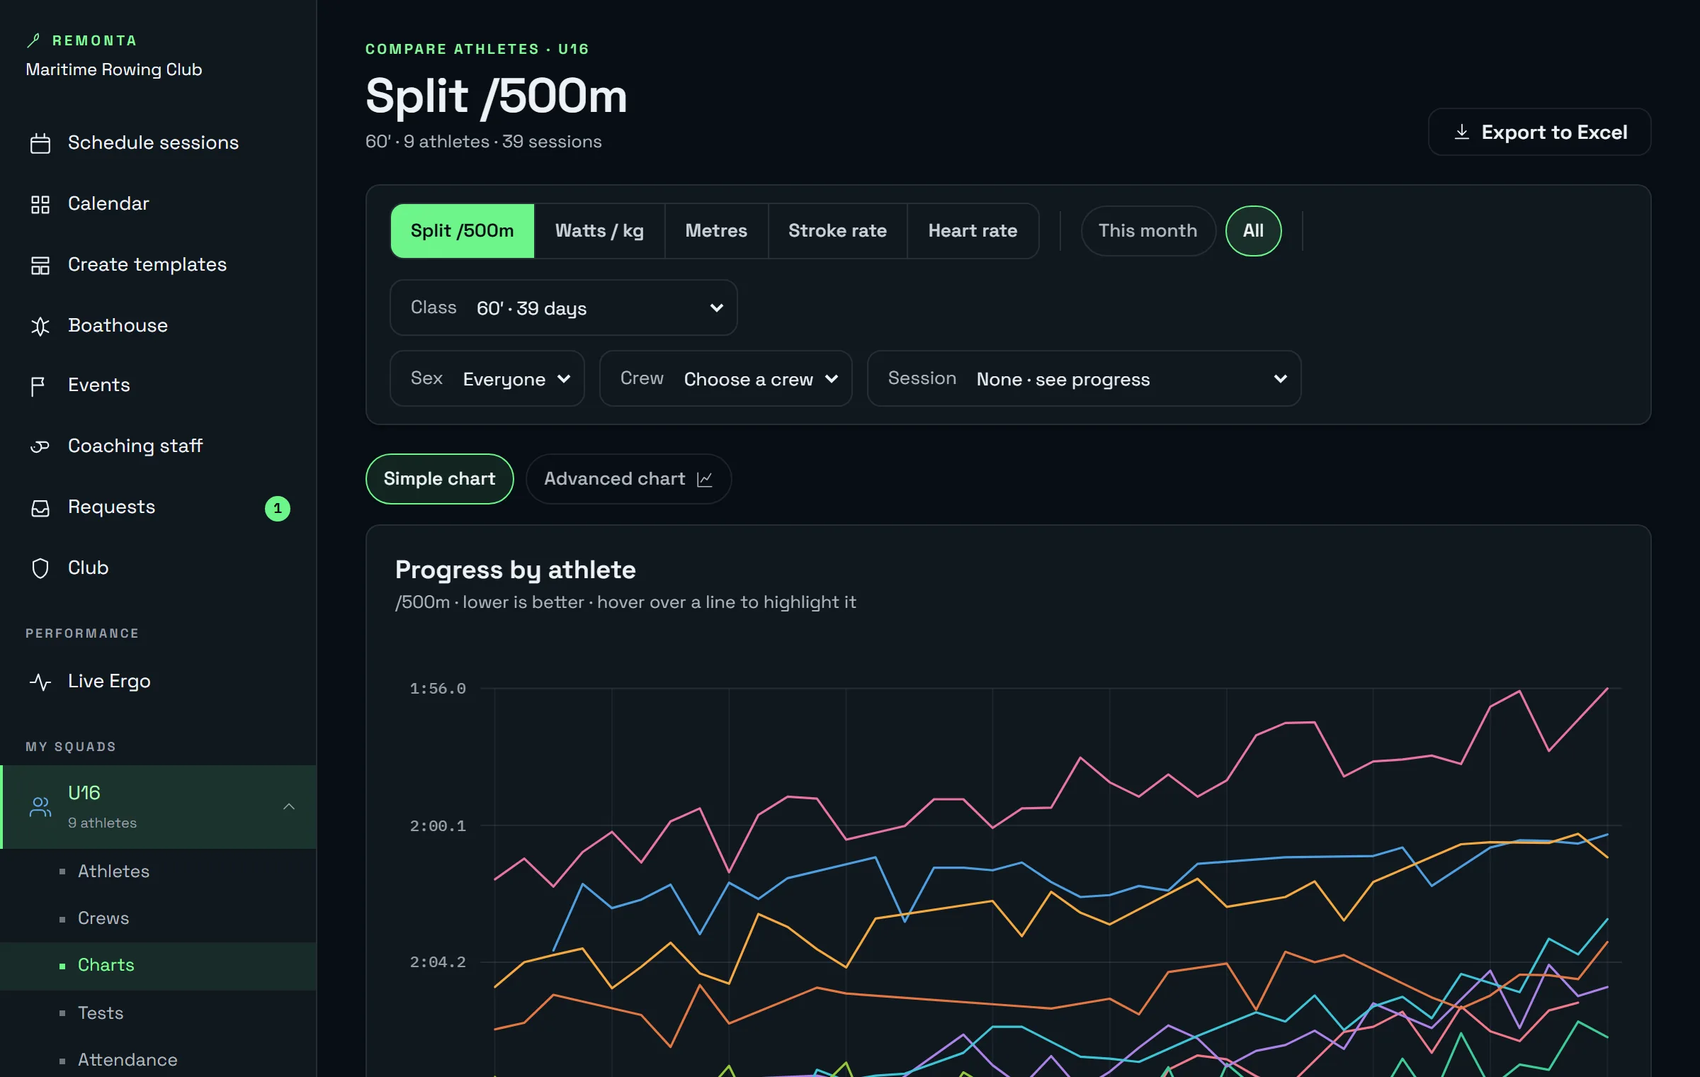Click the line chart icon on Advanced chart
Image resolution: width=1700 pixels, height=1077 pixels.
705,480
